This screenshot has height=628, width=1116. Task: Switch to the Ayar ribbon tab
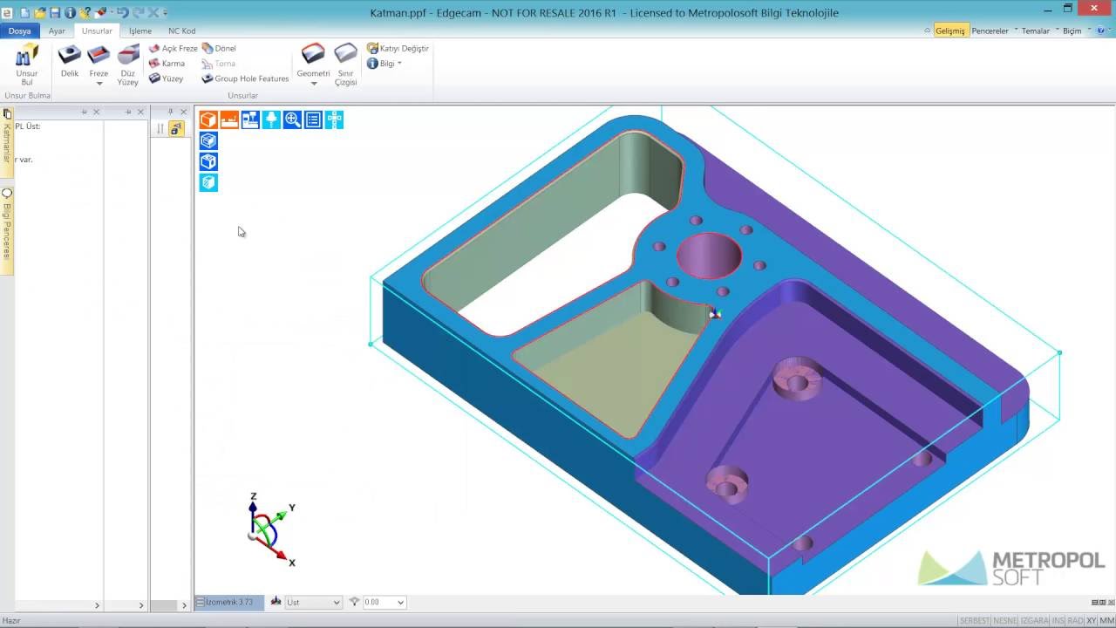coord(57,31)
